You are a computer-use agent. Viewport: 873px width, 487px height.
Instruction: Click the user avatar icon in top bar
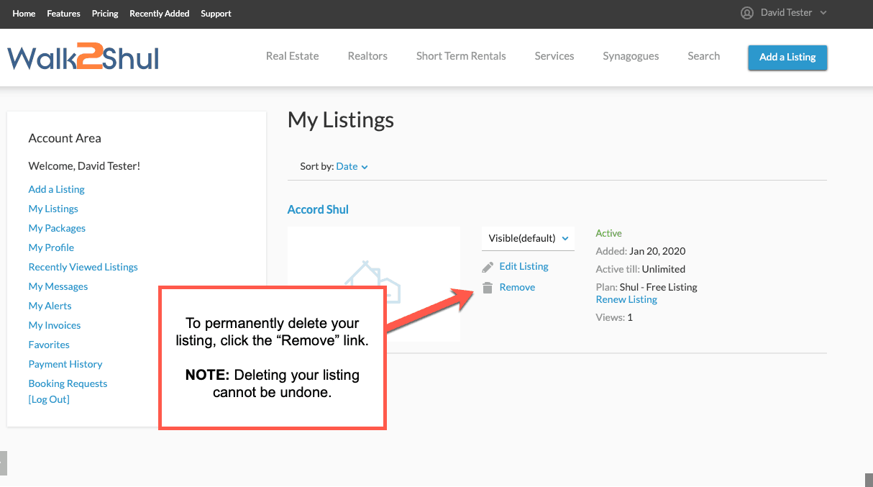pyautogui.click(x=747, y=13)
